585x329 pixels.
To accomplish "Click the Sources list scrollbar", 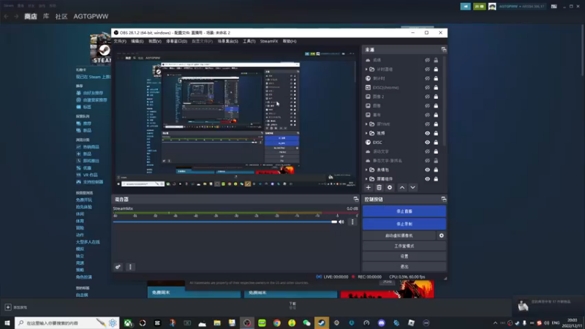I will pyautogui.click(x=444, y=101).
